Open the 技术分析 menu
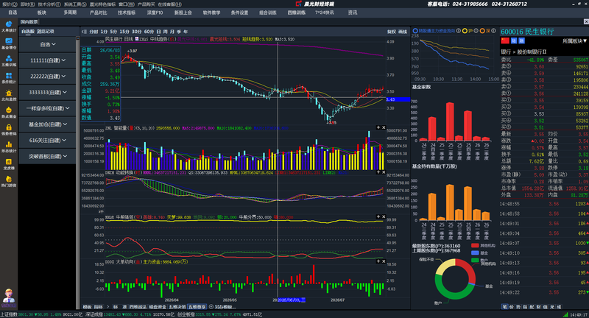Screen dimensions: 589x318 (49, 4)
